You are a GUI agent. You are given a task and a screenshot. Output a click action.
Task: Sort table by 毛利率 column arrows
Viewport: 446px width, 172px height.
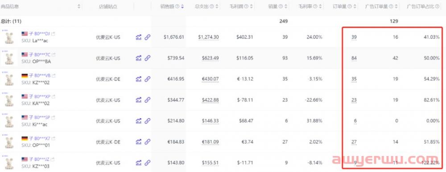click(x=320, y=7)
